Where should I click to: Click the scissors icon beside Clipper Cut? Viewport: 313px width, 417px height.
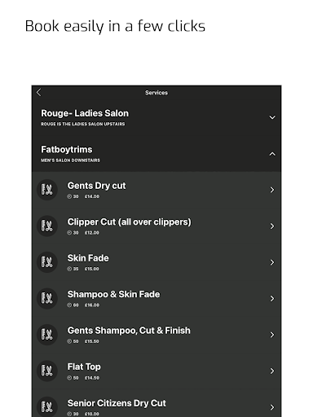coord(47,226)
